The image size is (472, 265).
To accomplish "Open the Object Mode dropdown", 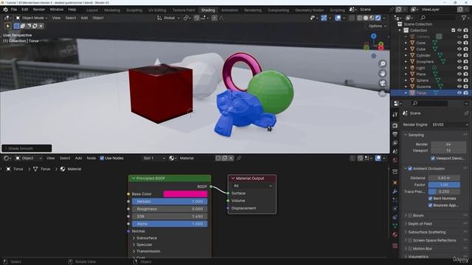I will coord(32,18).
